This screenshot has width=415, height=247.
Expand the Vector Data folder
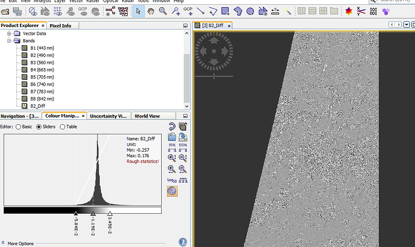coord(9,33)
